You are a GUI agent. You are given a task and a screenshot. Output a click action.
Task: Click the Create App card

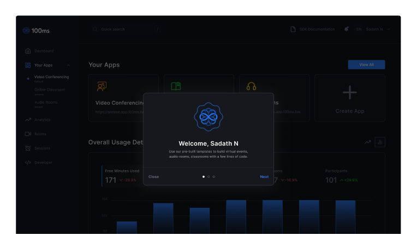click(350, 98)
